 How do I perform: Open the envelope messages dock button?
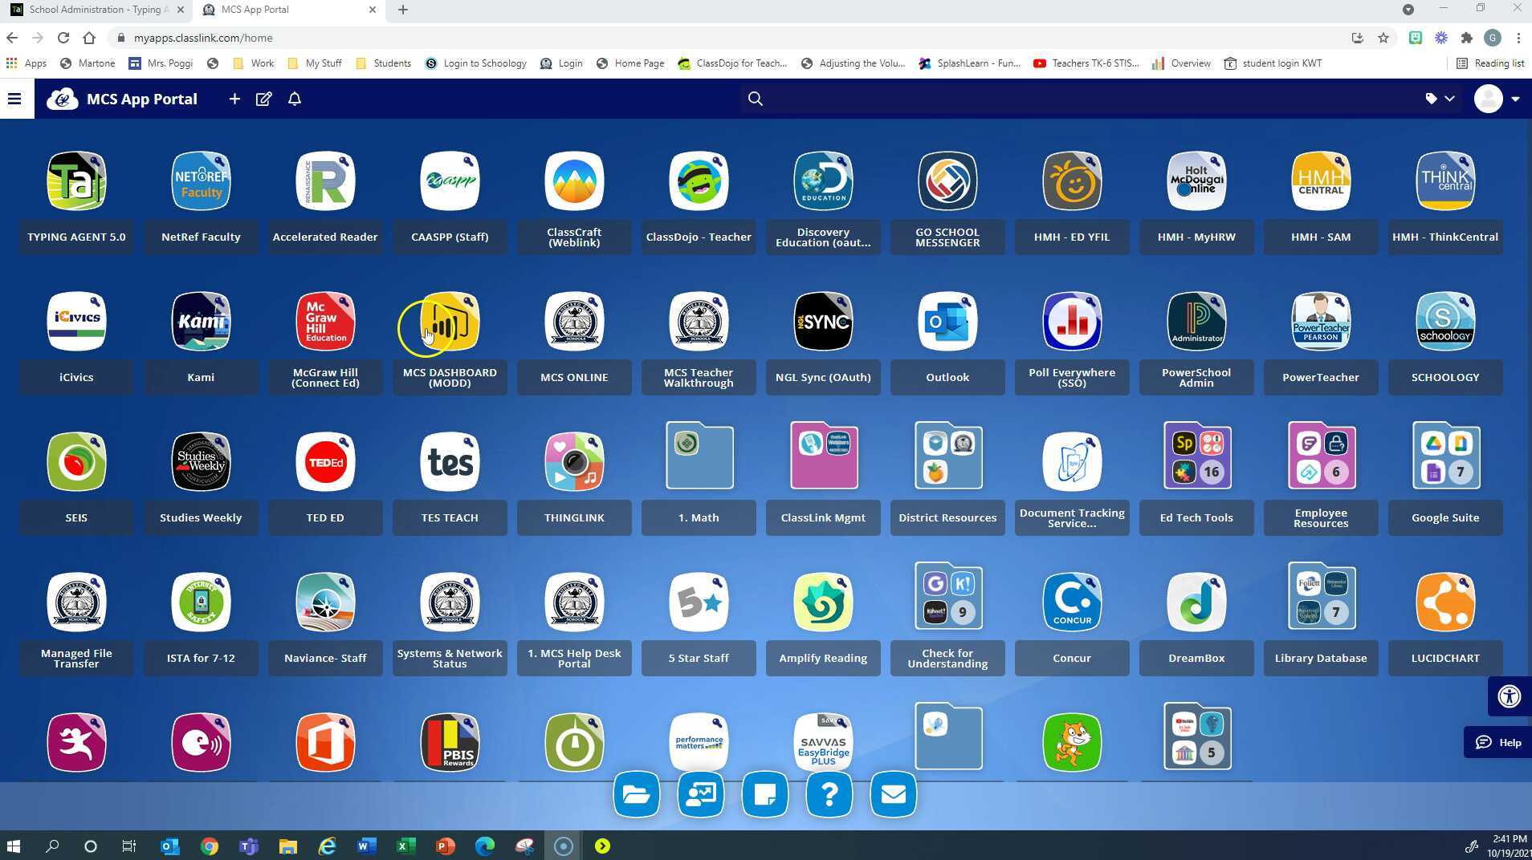tap(894, 795)
